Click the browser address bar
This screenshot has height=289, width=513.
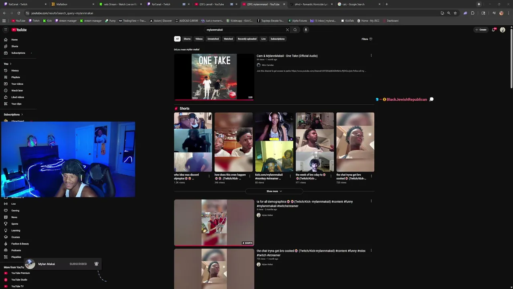(232, 13)
